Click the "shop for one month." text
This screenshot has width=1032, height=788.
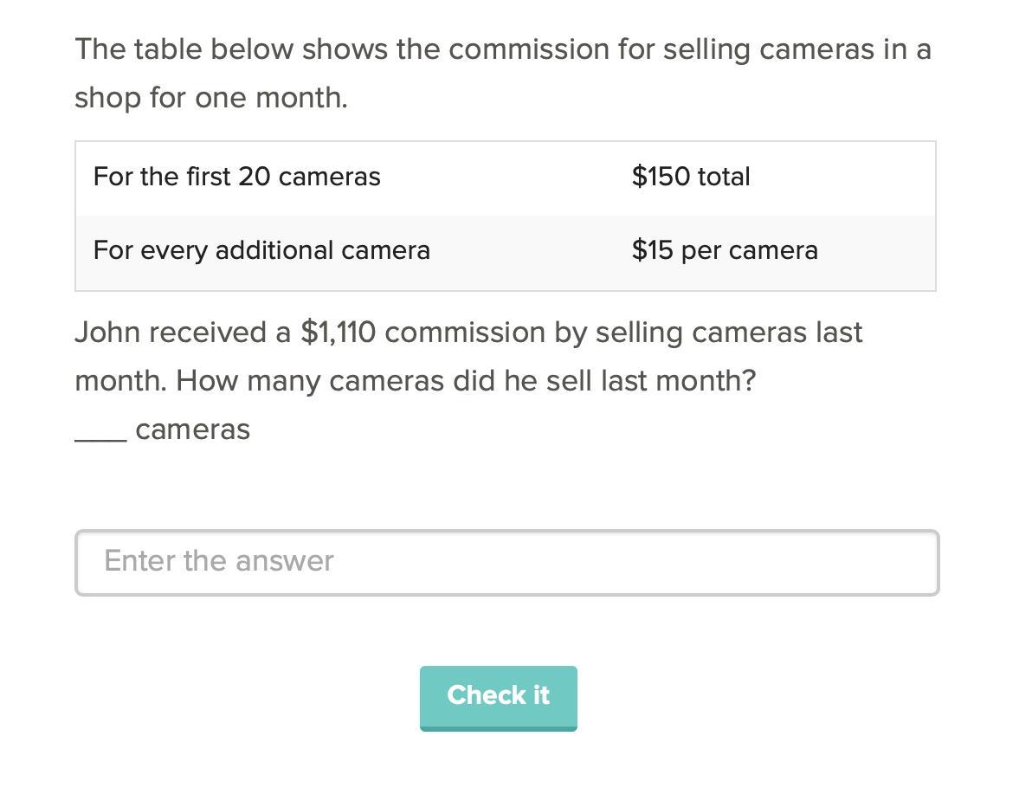(x=211, y=98)
